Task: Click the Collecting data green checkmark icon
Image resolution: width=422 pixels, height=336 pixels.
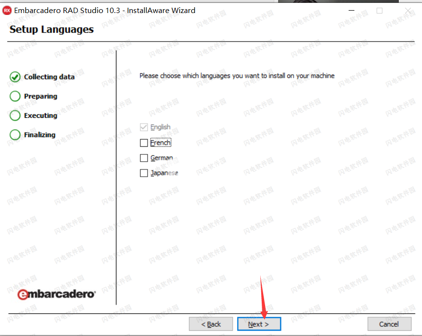Action: tap(15, 77)
